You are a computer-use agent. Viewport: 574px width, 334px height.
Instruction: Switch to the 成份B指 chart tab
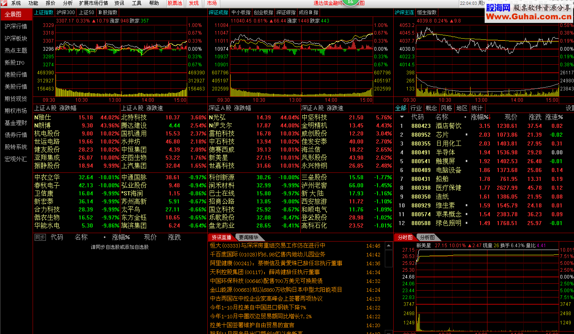tap(308, 12)
